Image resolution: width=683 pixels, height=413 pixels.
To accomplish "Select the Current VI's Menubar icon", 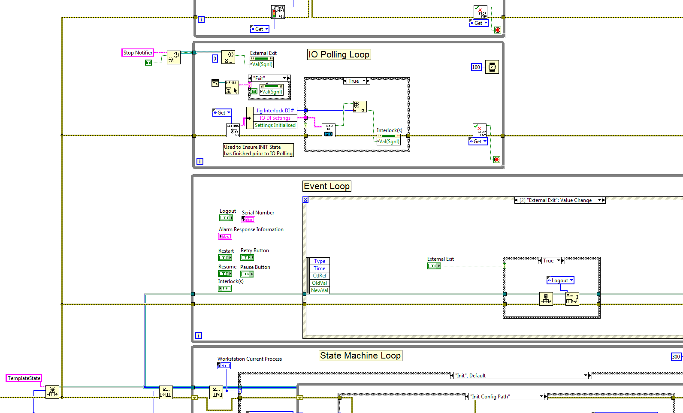I will (215, 83).
